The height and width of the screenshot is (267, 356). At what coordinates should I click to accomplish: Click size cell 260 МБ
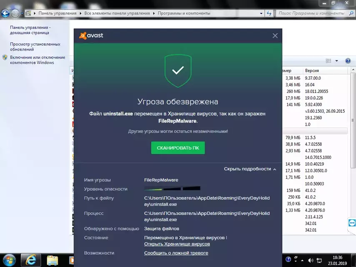(x=293, y=91)
